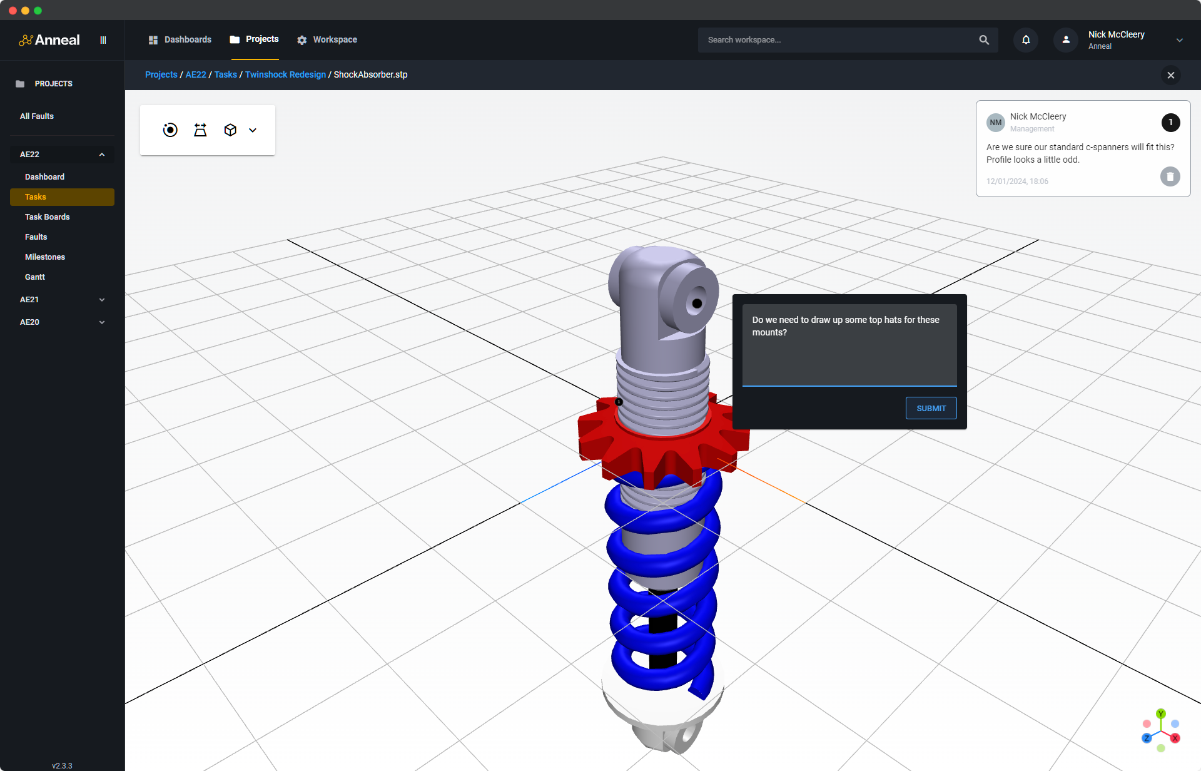
Task: Click the notification bell icon
Action: pyautogui.click(x=1025, y=39)
